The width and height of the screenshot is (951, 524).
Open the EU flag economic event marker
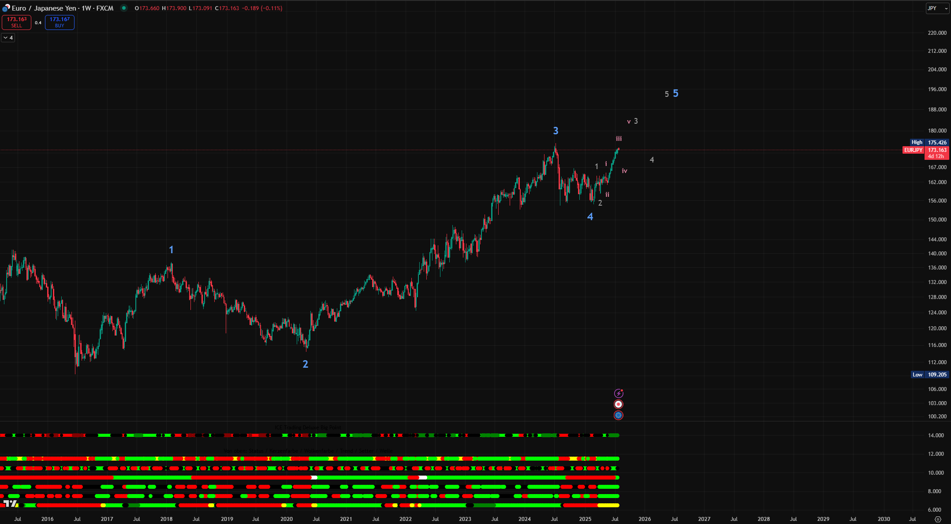619,415
